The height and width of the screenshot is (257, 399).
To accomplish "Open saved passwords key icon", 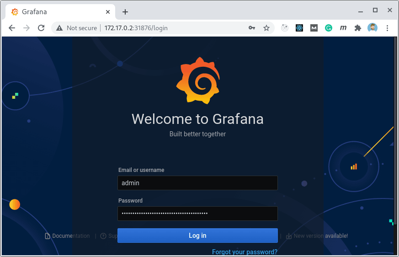I will coord(252,28).
